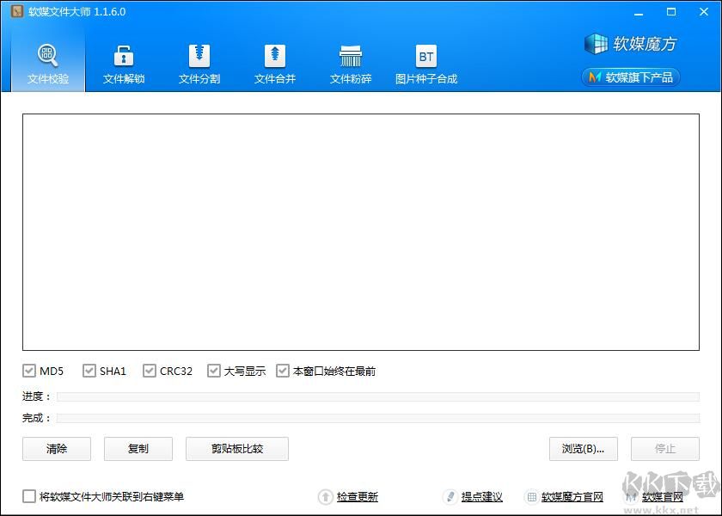
Task: Open the 软媒旗下产品 products dropdown
Action: click(x=630, y=77)
